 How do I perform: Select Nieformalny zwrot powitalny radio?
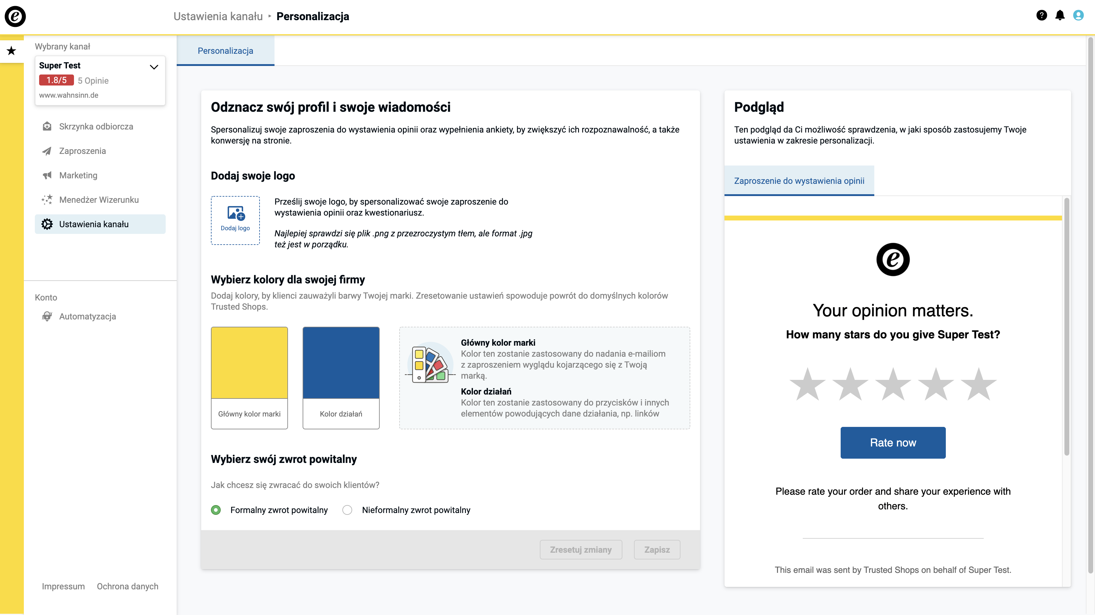click(x=347, y=510)
